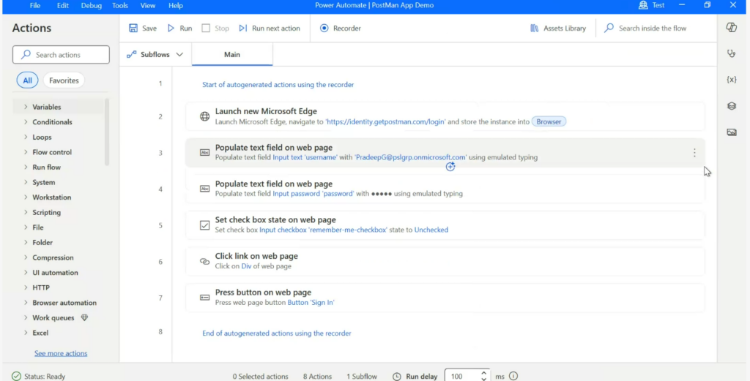Image resolution: width=750 pixels, height=381 pixels.
Task: Click premium diamond icon next to Work queues
Action: [85, 317]
